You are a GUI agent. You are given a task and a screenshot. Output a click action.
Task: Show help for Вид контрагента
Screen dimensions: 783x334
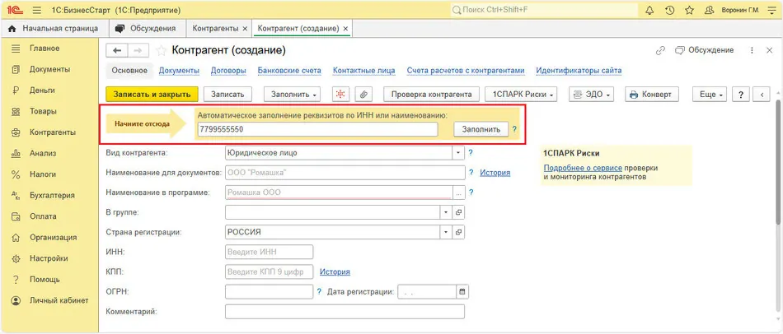[471, 152]
